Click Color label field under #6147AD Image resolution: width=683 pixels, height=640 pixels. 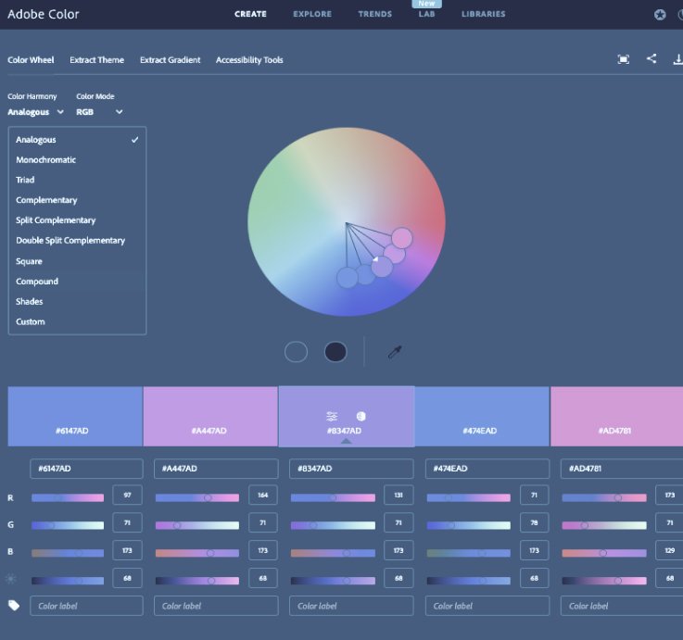pyautogui.click(x=86, y=606)
